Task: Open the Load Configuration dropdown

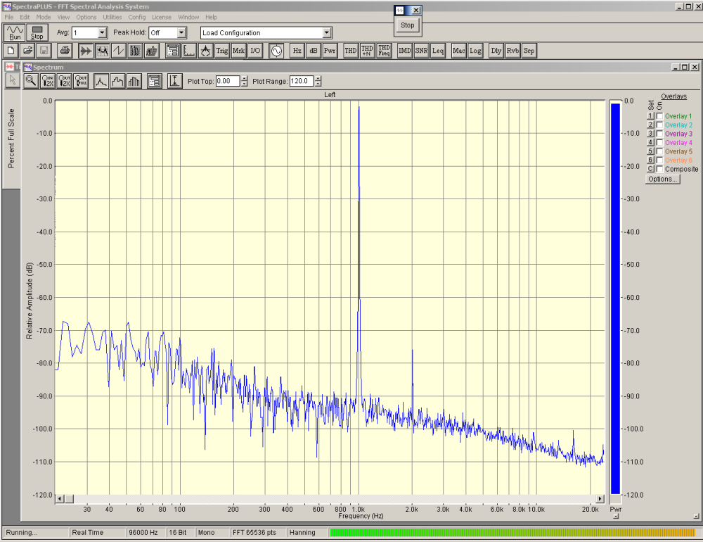Action: (326, 32)
